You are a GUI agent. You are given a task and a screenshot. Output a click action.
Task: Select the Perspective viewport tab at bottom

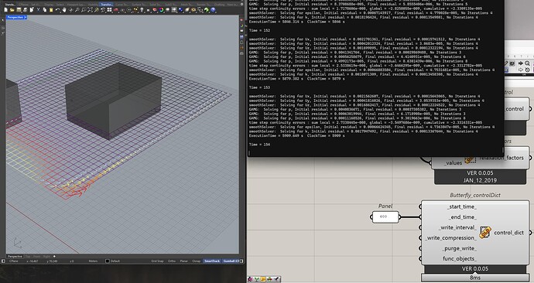15,257
